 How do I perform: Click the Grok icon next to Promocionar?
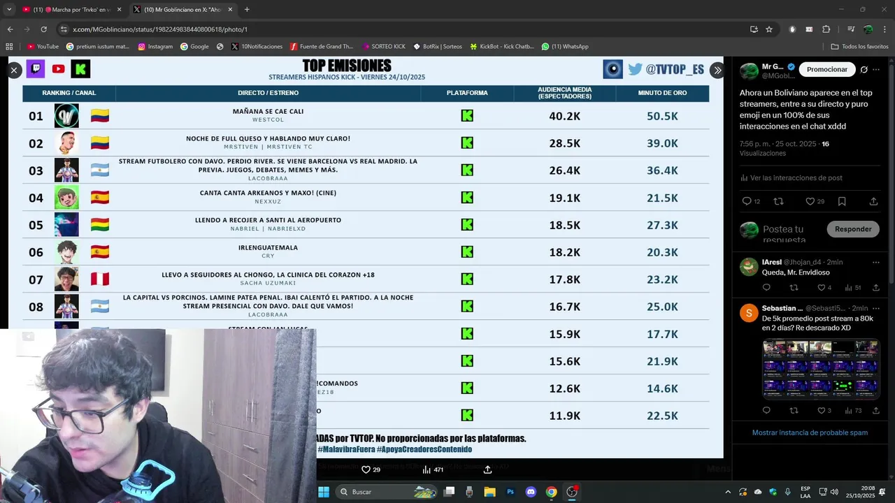(864, 70)
